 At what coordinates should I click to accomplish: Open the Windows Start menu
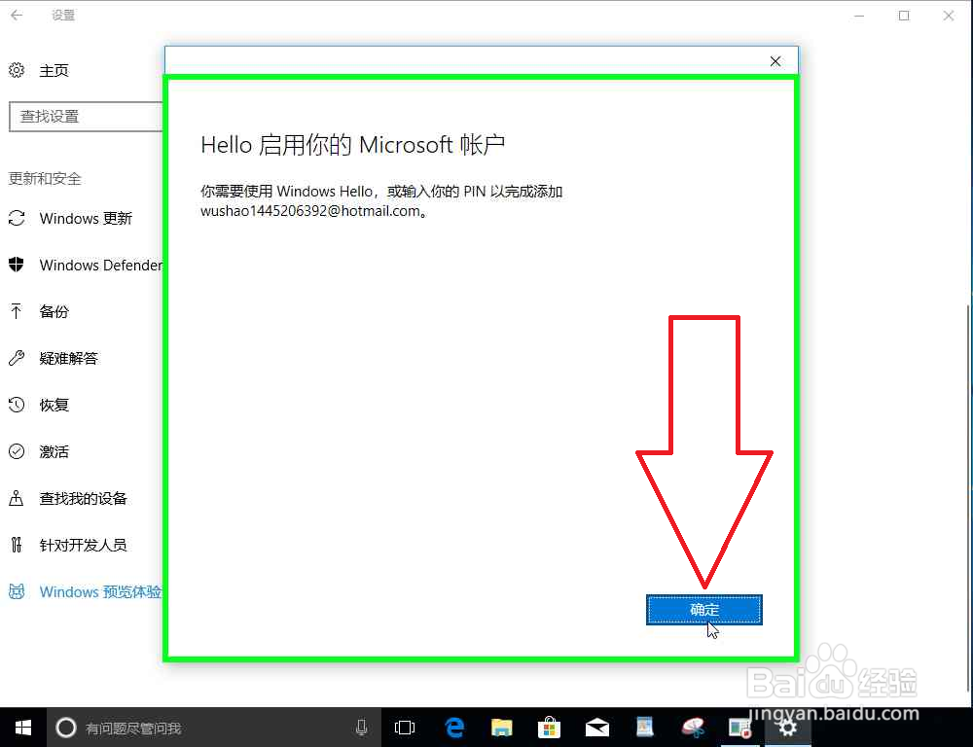click(23, 728)
